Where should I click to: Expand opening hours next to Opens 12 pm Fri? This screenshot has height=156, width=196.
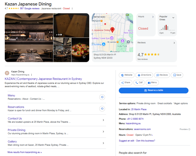coord(152,135)
